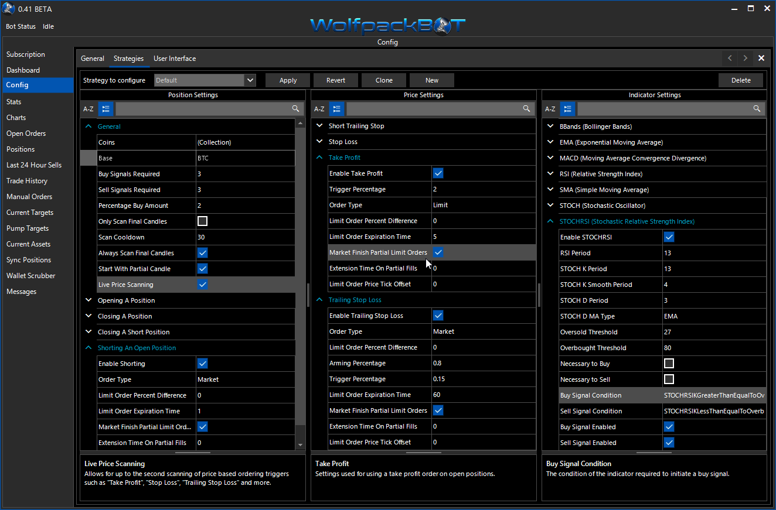Viewport: 776px width, 510px height.
Task: Click A-Z sort icon in Indicator Settings
Action: coord(550,109)
